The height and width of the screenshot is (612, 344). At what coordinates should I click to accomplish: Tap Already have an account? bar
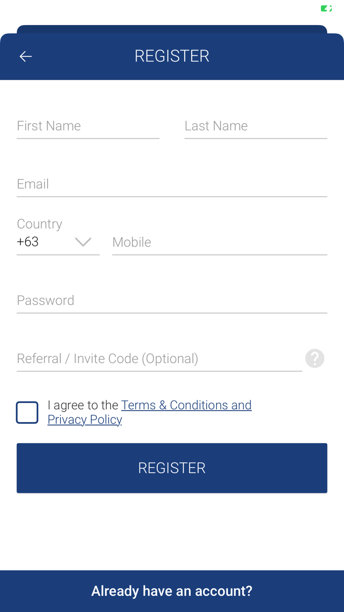(x=172, y=591)
